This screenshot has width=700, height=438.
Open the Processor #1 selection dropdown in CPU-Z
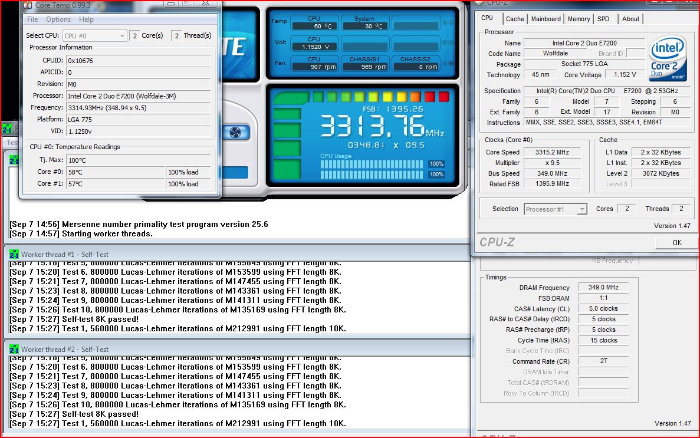click(556, 209)
